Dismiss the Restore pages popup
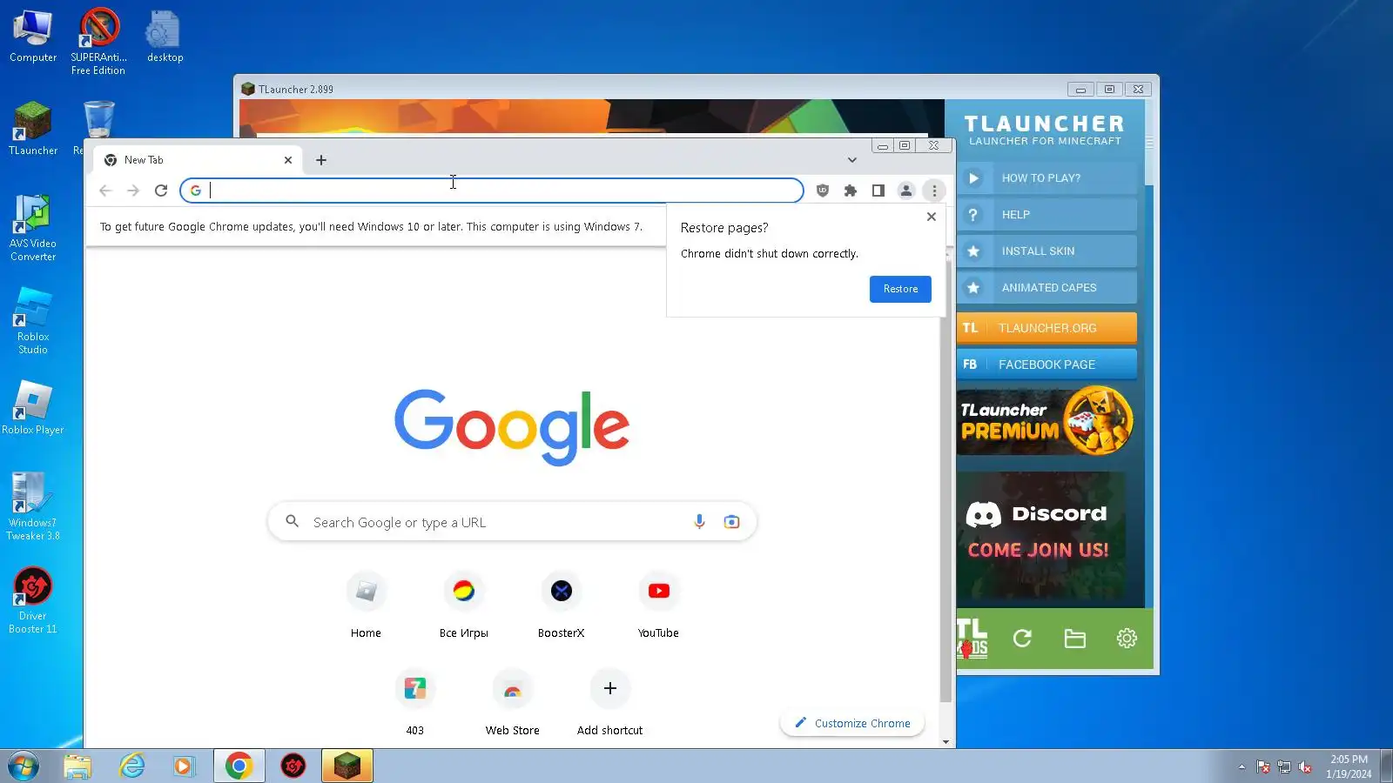Image resolution: width=1393 pixels, height=783 pixels. tap(932, 217)
